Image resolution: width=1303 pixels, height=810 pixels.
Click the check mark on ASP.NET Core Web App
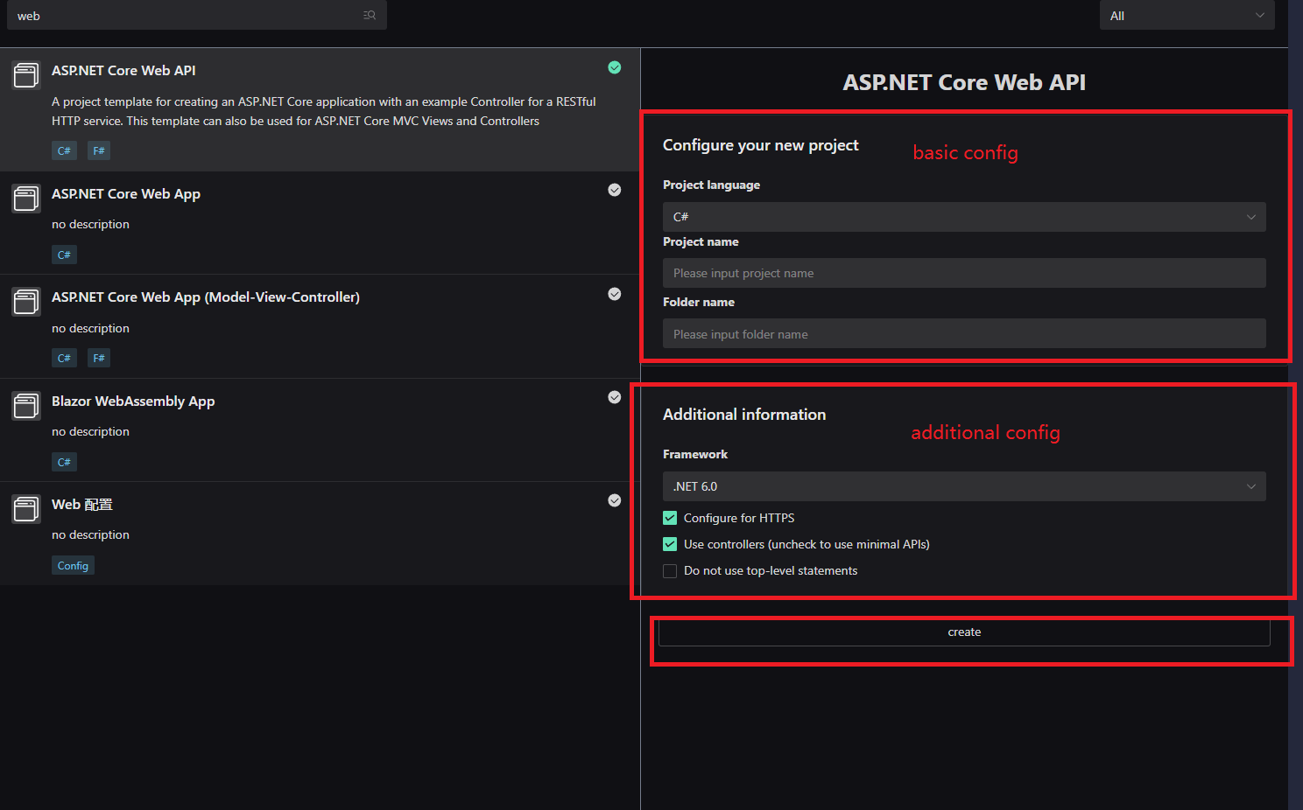[615, 190]
